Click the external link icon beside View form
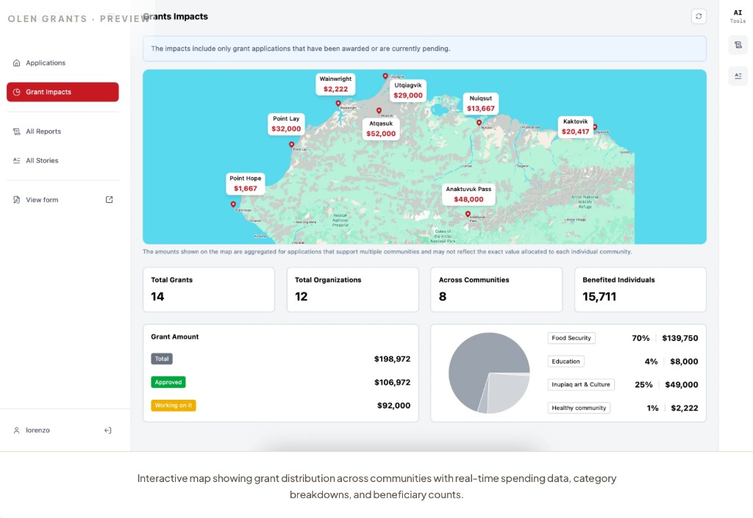The image size is (753, 518). [109, 200]
